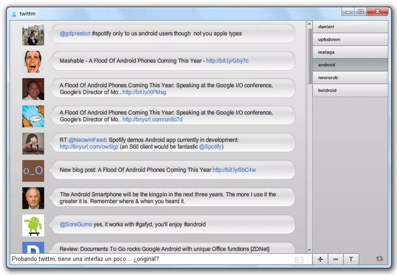Click the o_O avatar
Viewport: 397px width, 275px height.
click(x=33, y=171)
